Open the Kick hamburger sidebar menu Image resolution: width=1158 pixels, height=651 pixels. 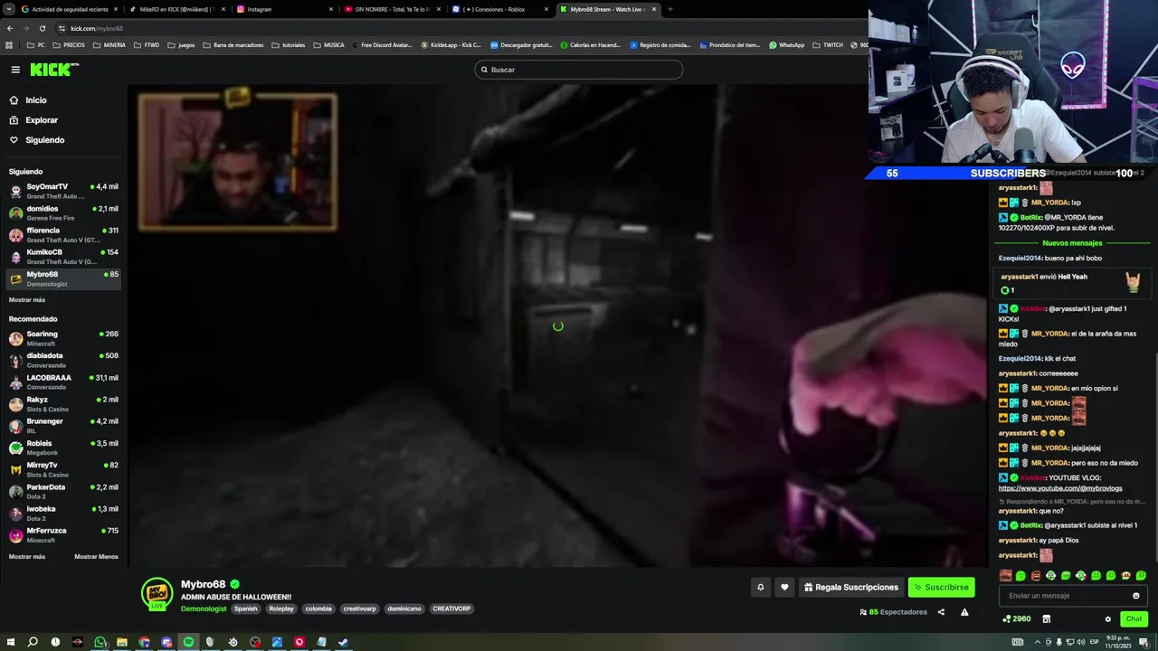coord(15,70)
